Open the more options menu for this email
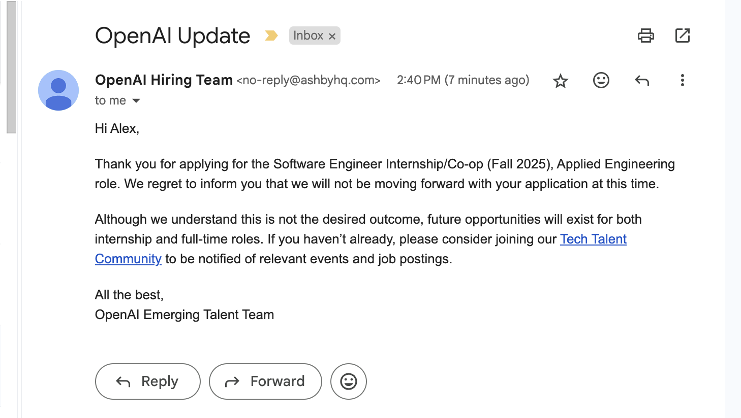741x418 pixels. (x=682, y=80)
